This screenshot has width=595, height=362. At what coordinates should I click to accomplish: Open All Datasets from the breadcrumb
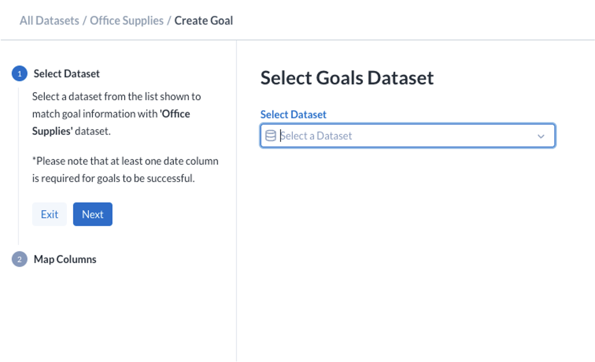49,20
